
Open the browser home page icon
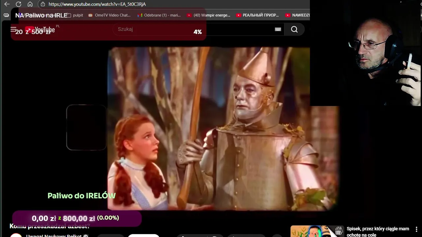pos(30,4)
